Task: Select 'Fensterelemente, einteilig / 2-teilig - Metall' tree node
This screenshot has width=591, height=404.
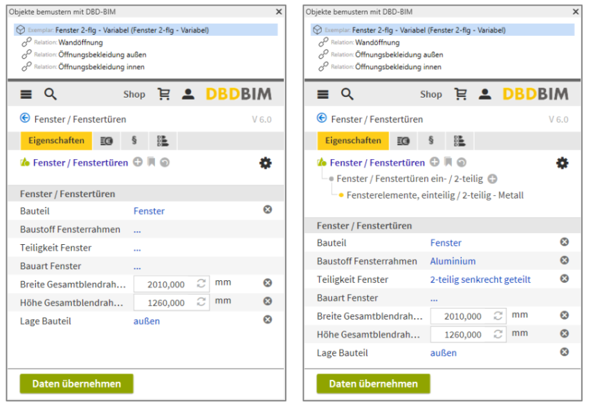Action: coord(435,195)
